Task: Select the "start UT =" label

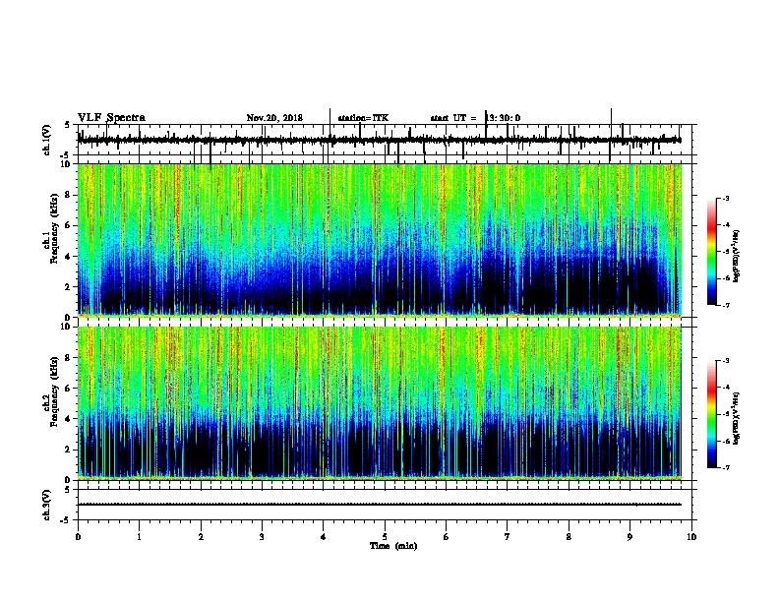Action: (453, 118)
